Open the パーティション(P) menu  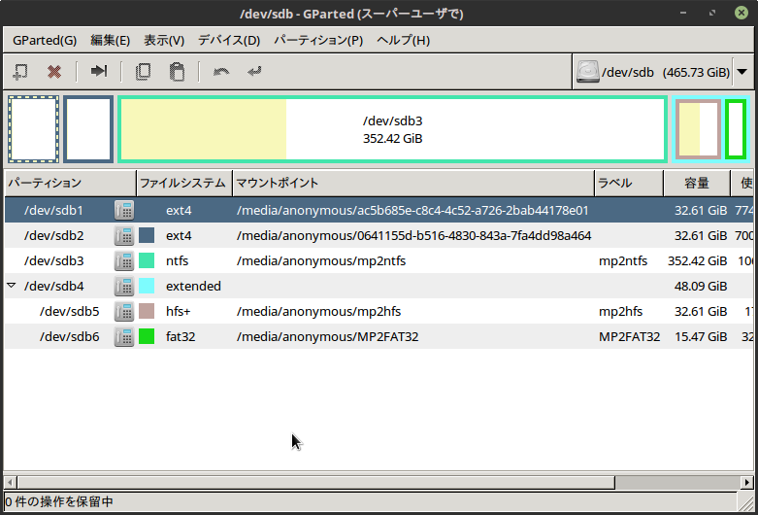pyautogui.click(x=318, y=40)
